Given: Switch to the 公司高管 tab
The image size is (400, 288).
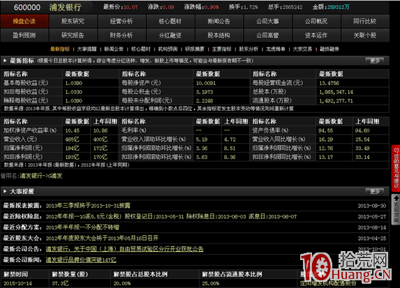Looking at the screenshot, I should coord(268,35).
